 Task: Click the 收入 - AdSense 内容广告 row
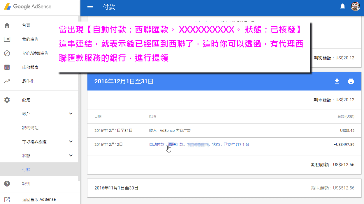[224, 130]
